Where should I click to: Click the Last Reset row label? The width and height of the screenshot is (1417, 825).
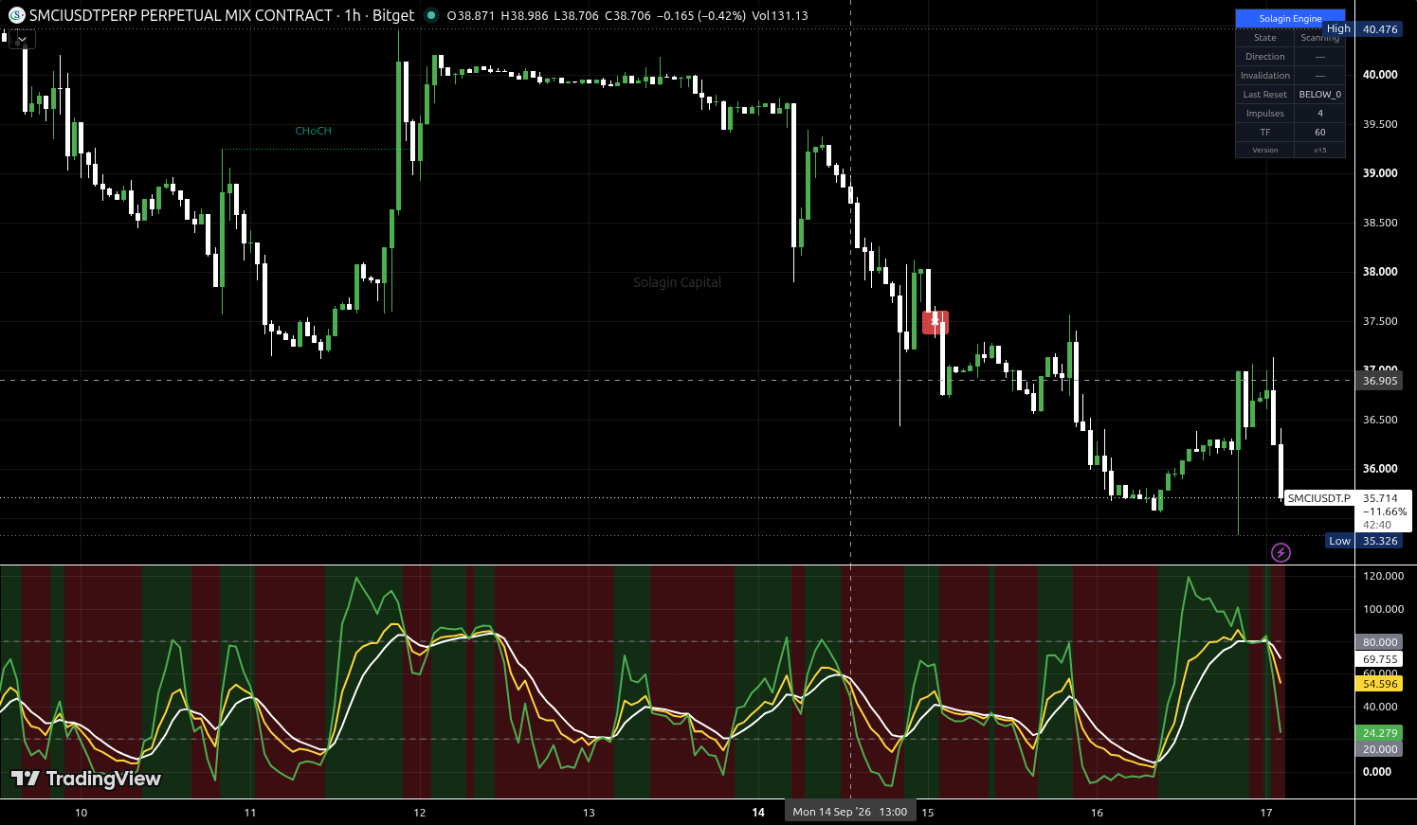pos(1265,95)
